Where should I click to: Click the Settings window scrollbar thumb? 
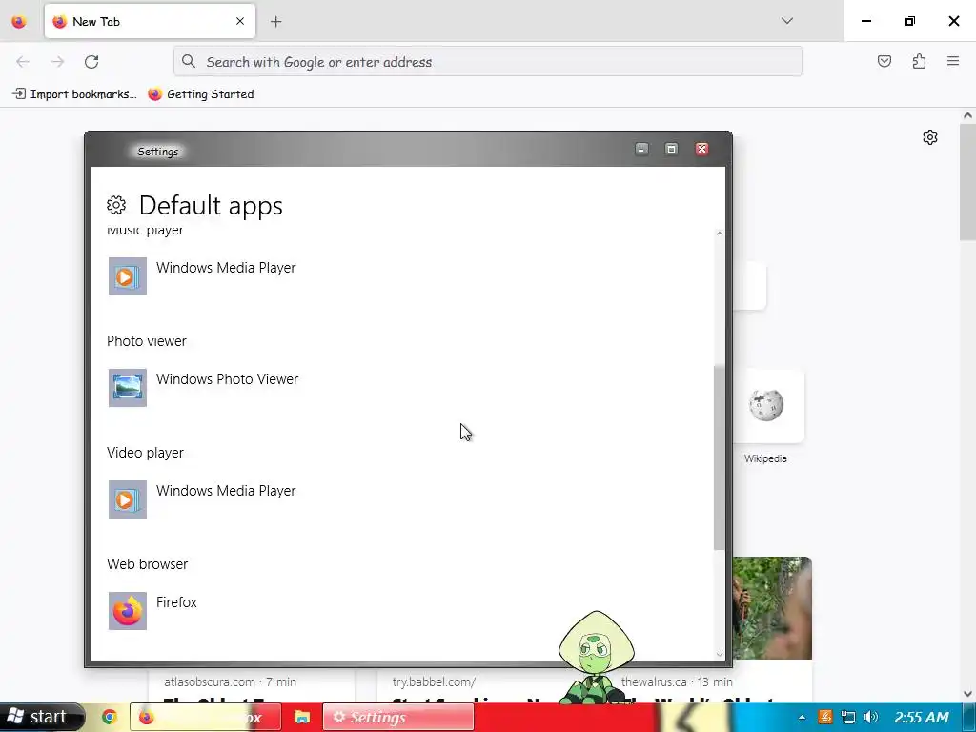click(719, 457)
